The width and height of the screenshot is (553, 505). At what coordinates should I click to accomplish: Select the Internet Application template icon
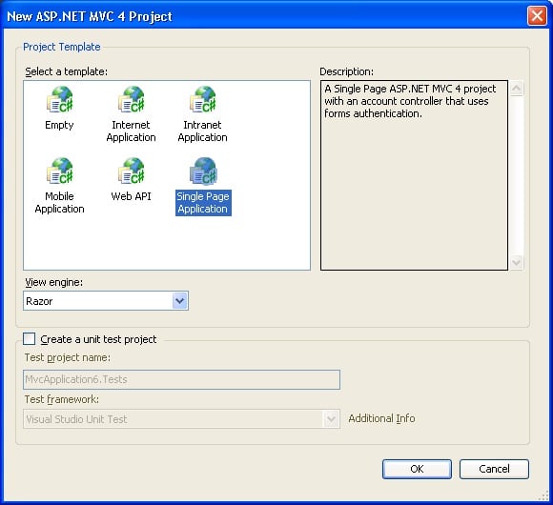click(132, 99)
